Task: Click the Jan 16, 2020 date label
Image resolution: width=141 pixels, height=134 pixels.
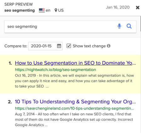Action: tap(118, 7)
